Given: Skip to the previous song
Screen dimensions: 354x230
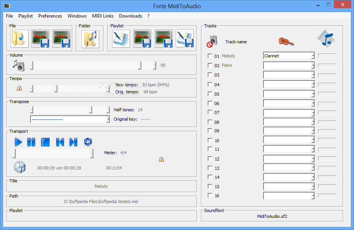Looking at the screenshot, I should (60, 142).
